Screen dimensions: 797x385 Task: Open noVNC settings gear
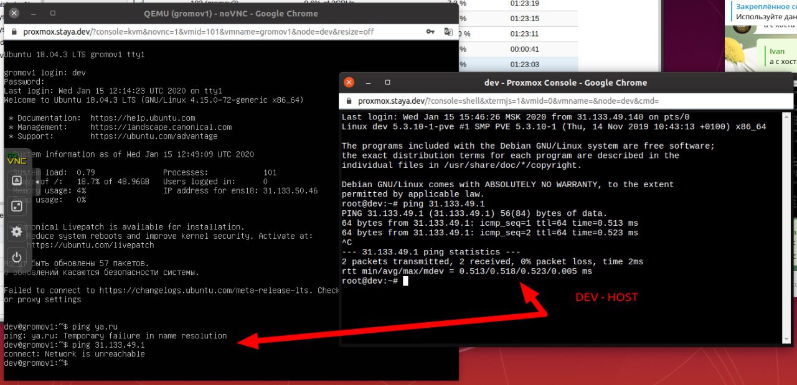17,231
